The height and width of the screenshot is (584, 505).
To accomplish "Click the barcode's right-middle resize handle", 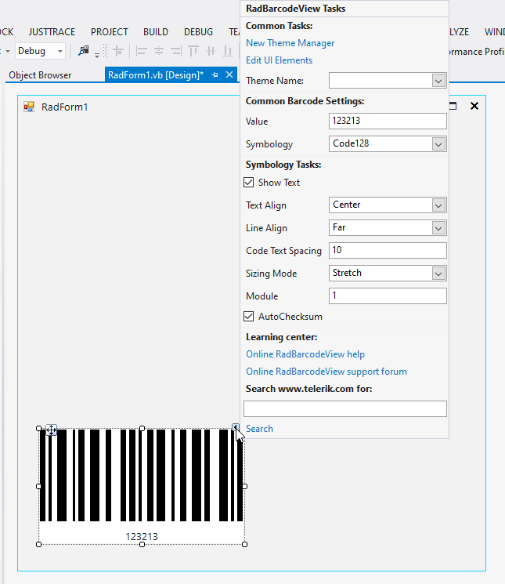I will pos(244,487).
